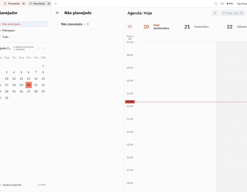The height and width of the screenshot is (192, 247).
Task: Select day 14 in mini calendar
Action: pyautogui.click(x=36, y=79)
